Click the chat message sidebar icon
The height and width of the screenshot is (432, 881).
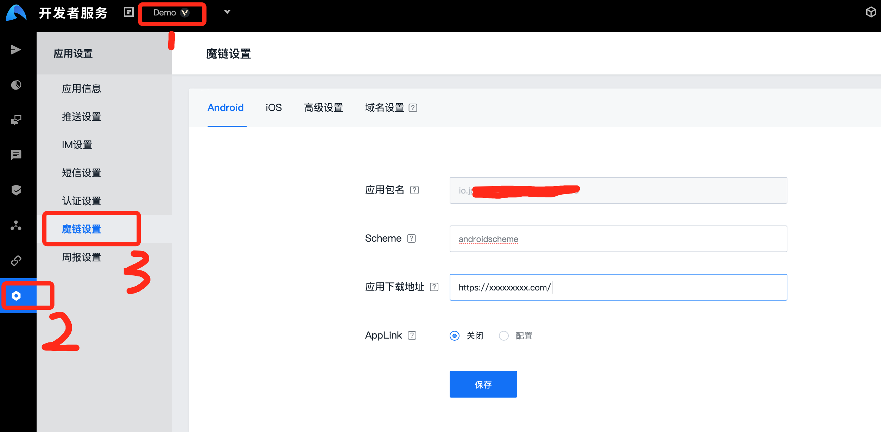[x=16, y=155]
